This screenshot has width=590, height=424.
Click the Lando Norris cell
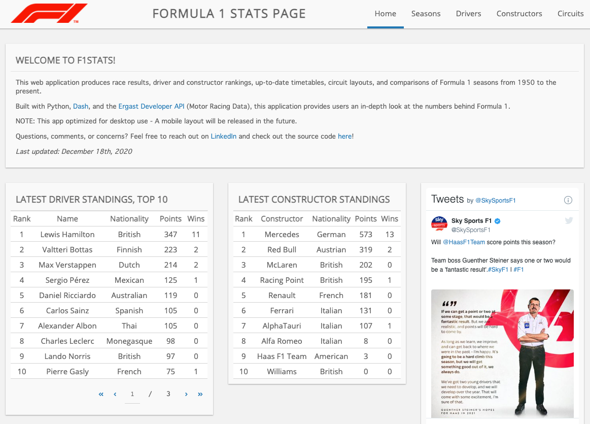click(67, 356)
